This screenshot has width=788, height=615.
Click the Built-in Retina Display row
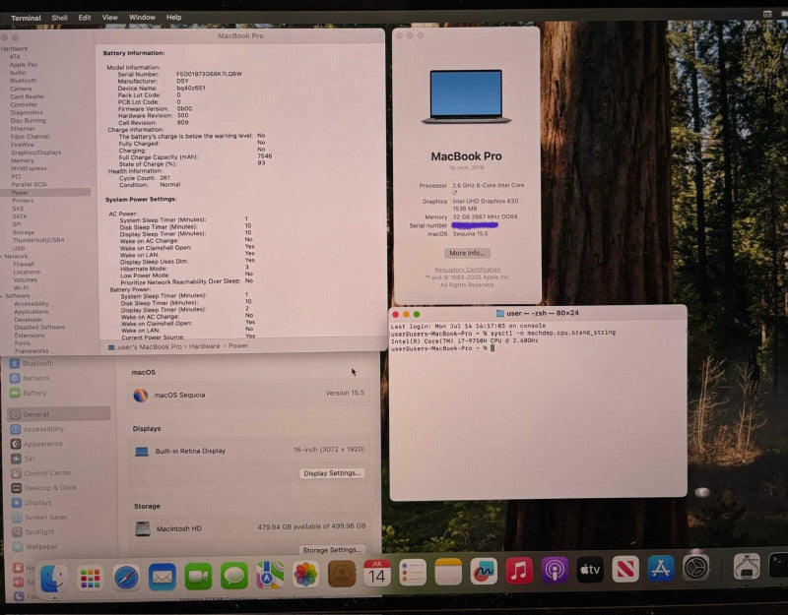(x=249, y=451)
